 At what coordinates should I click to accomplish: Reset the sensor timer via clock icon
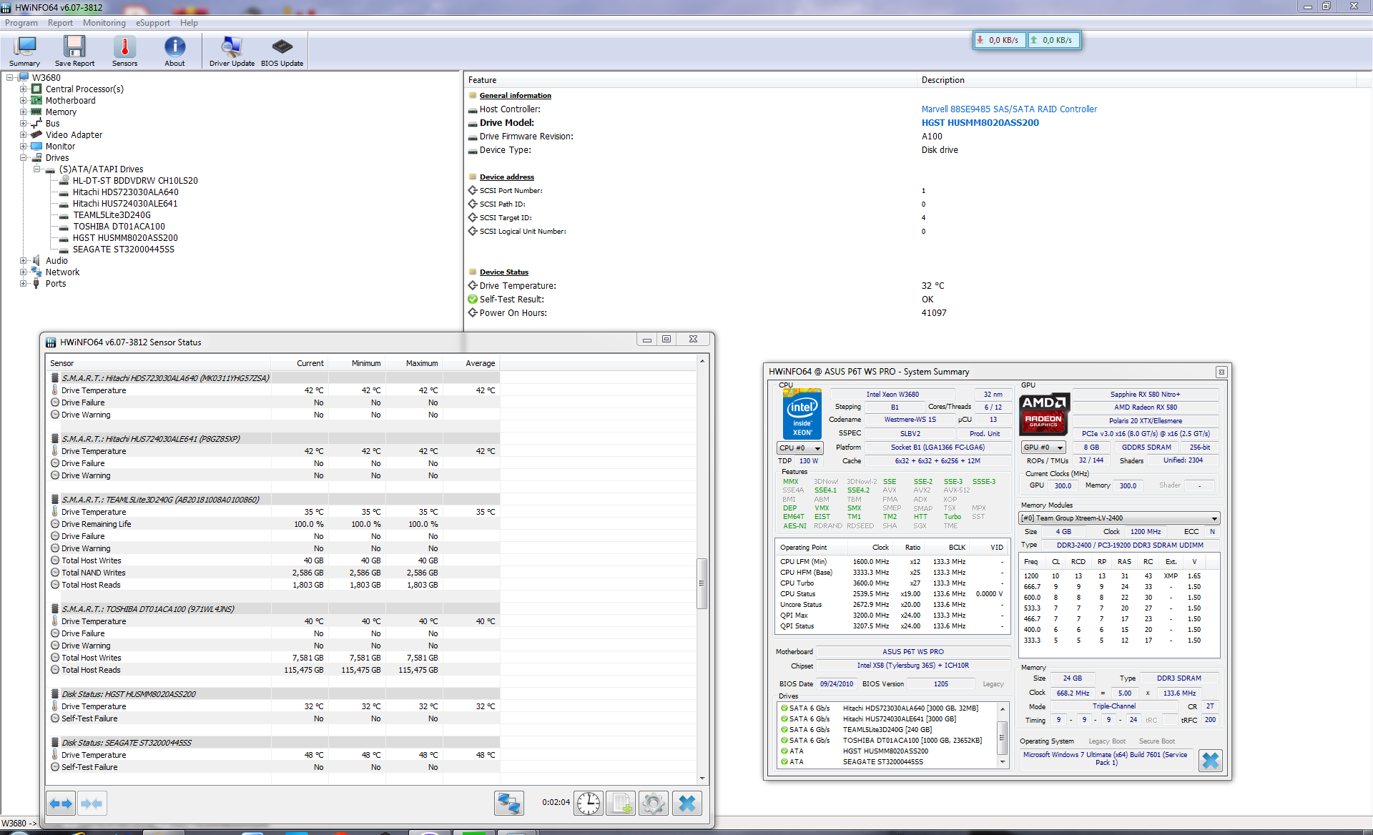(589, 804)
